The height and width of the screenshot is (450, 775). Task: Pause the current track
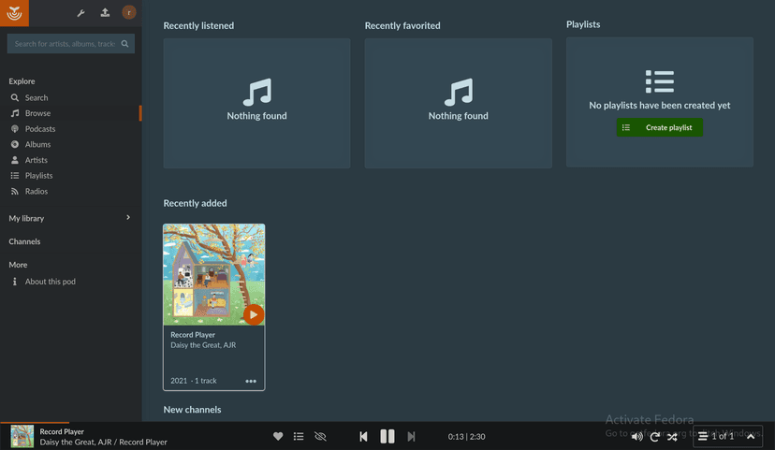(387, 436)
